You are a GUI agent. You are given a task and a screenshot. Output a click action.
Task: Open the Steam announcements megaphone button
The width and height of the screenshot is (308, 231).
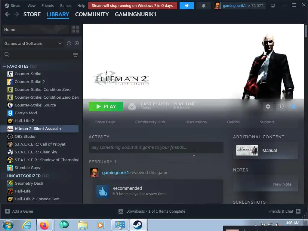point(186,6)
